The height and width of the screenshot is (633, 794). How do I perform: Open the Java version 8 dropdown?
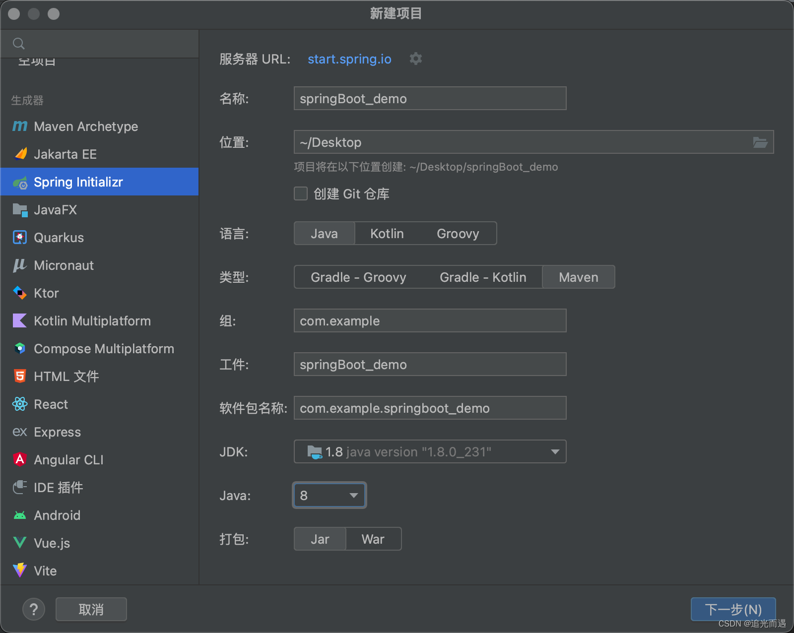(330, 496)
